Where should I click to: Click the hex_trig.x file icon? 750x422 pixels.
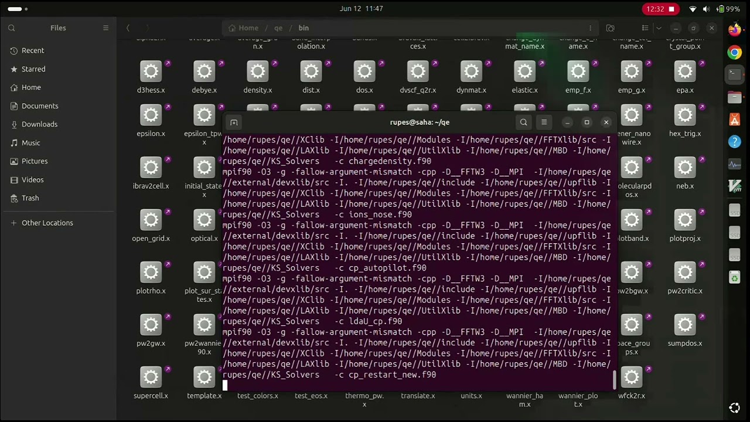[x=685, y=115]
